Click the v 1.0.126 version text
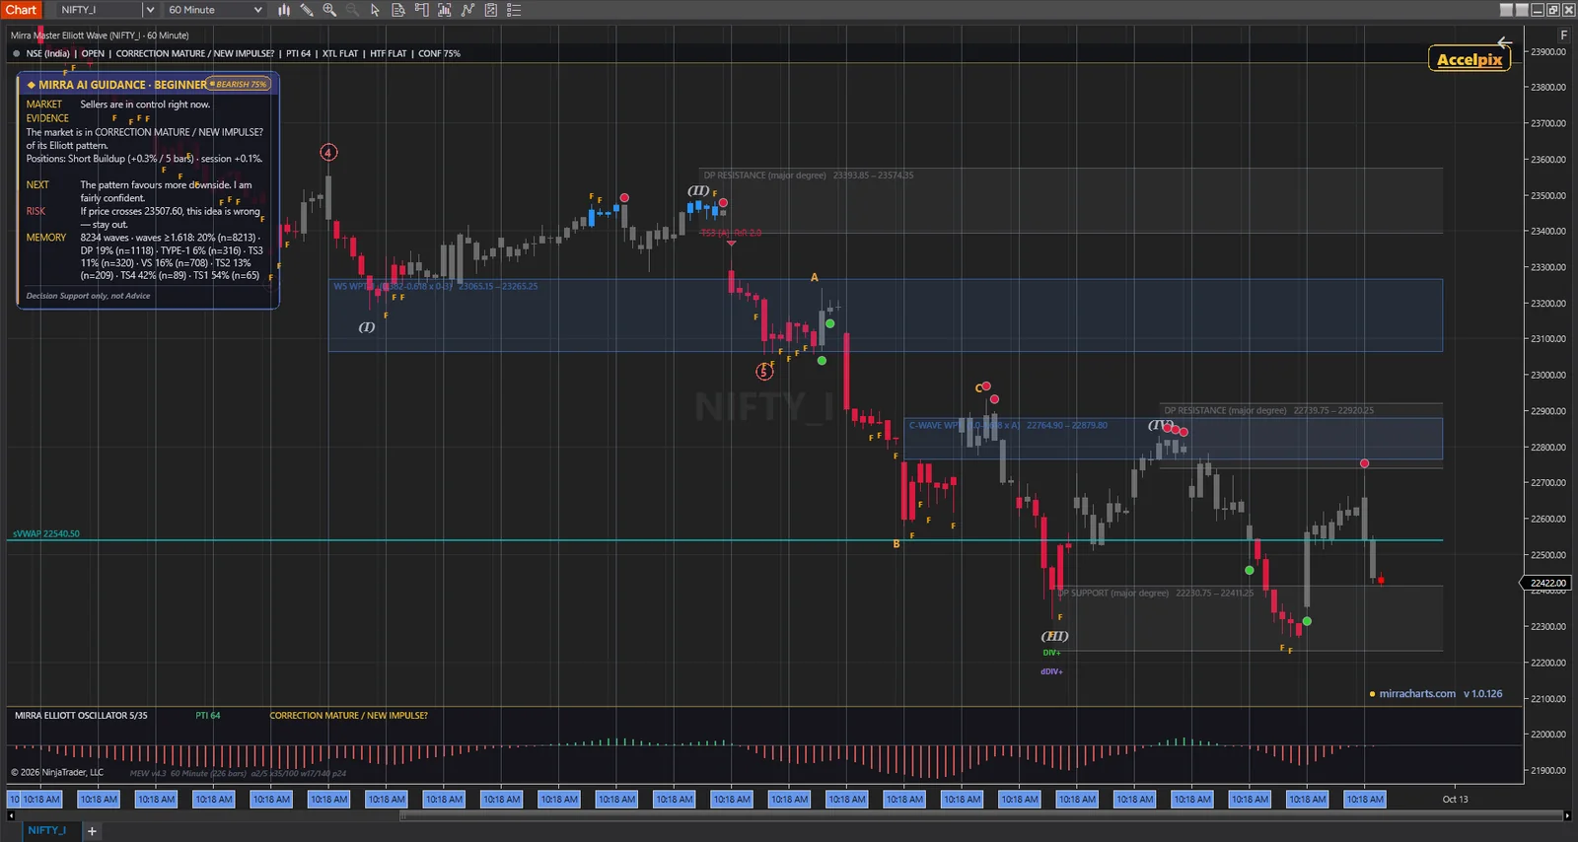1578x842 pixels. [1482, 694]
